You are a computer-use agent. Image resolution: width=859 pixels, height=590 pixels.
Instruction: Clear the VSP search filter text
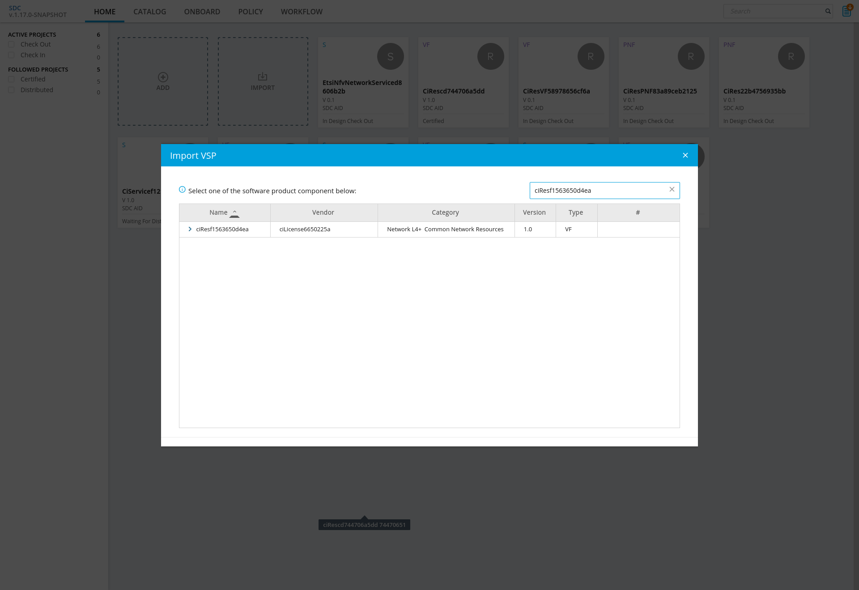pos(672,190)
